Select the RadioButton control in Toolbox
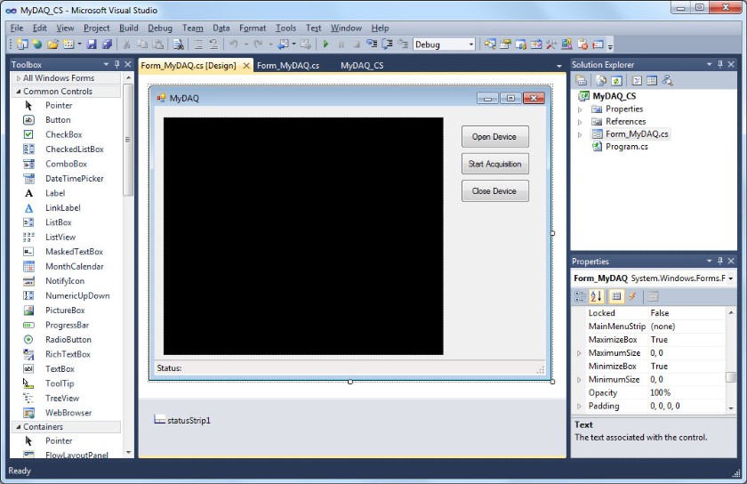Screen dimensions: 747x484 (x=68, y=340)
